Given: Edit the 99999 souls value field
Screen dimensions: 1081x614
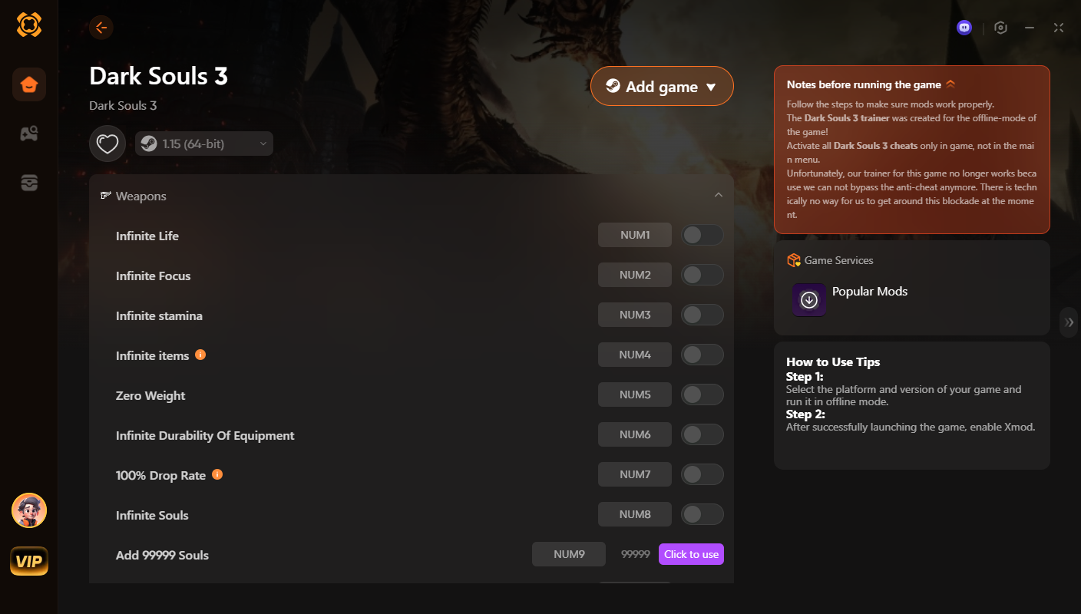Looking at the screenshot, I should [636, 554].
